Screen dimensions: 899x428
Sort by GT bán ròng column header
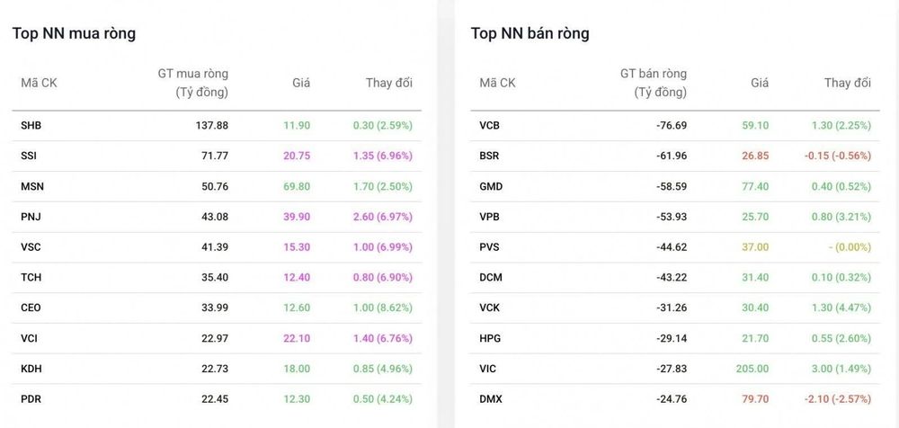point(653,83)
